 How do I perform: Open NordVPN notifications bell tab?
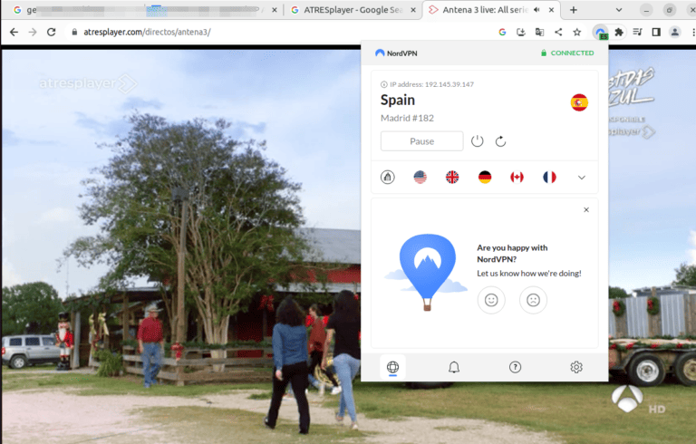[x=454, y=367]
